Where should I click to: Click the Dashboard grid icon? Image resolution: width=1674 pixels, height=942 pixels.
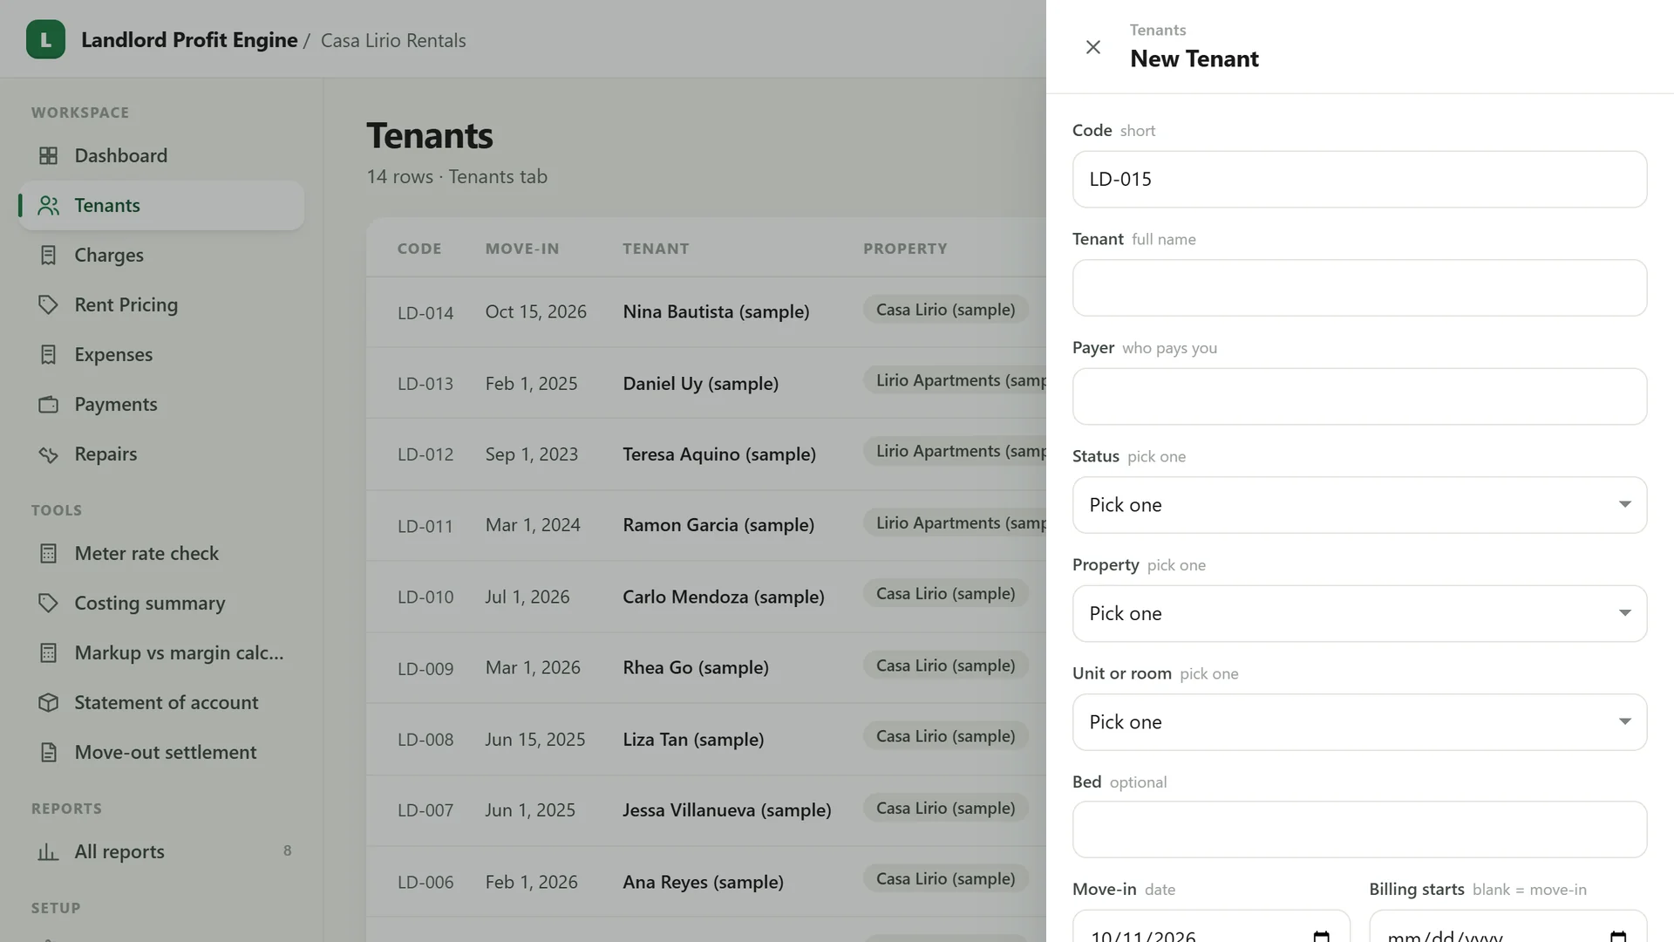pos(49,155)
